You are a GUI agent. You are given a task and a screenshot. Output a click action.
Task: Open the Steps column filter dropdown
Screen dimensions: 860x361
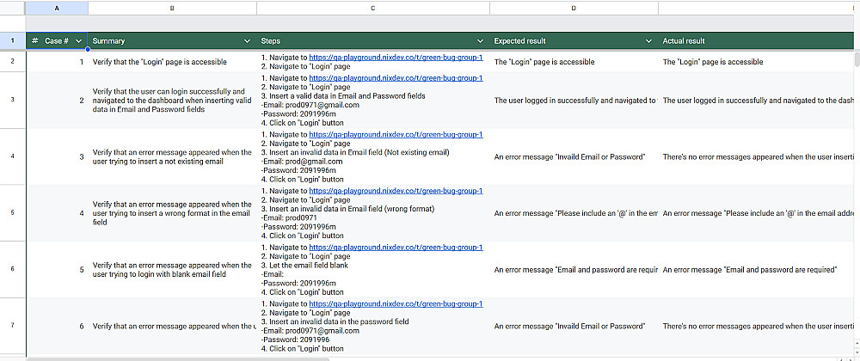click(x=480, y=41)
